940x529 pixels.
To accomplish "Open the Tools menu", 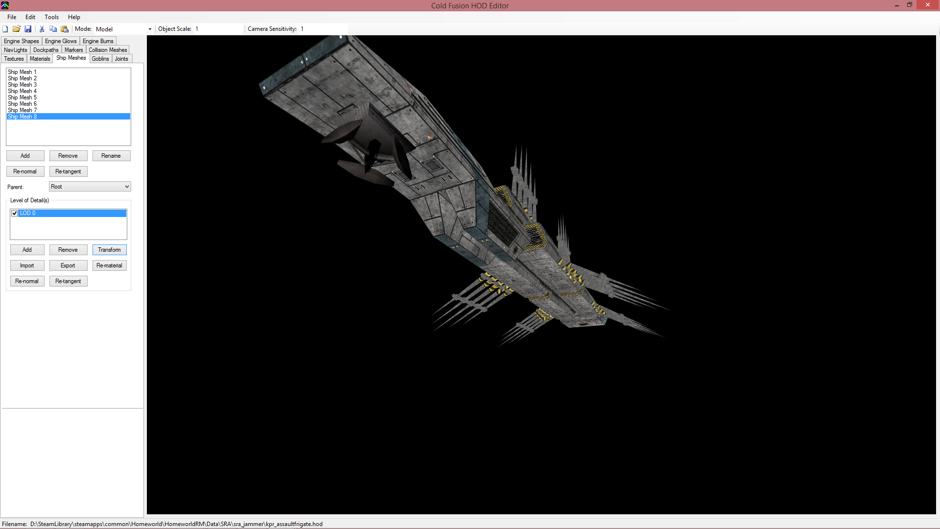I will [51, 17].
